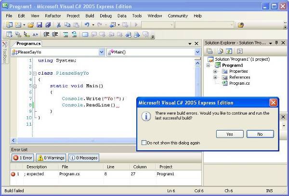Click the Display Parameter Info icon

click(18, 34)
